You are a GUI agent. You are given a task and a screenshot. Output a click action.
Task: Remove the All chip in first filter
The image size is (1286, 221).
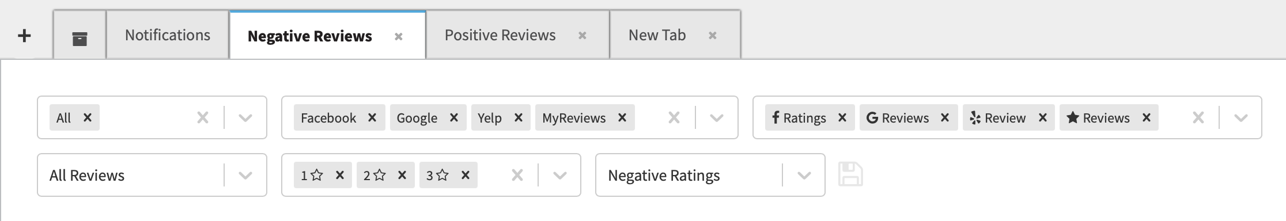click(x=88, y=117)
